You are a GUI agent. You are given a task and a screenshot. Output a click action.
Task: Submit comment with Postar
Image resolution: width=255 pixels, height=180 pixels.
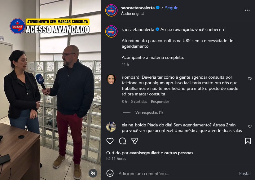245,173
